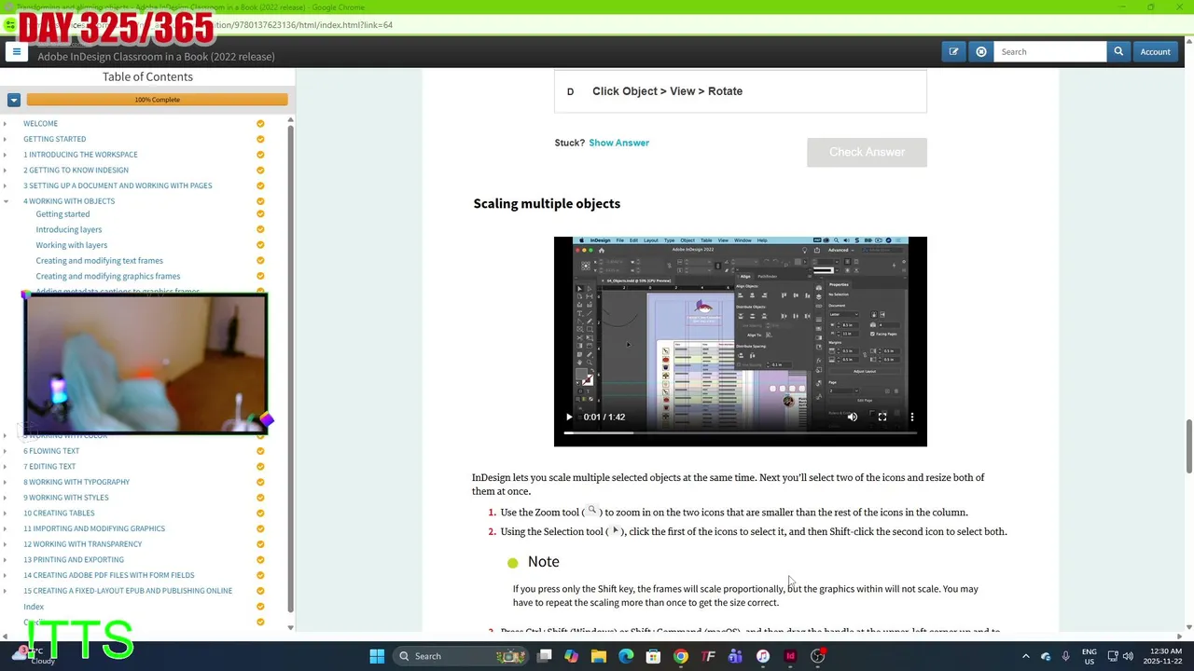Toggle completion check for Creating Tables

tap(260, 514)
